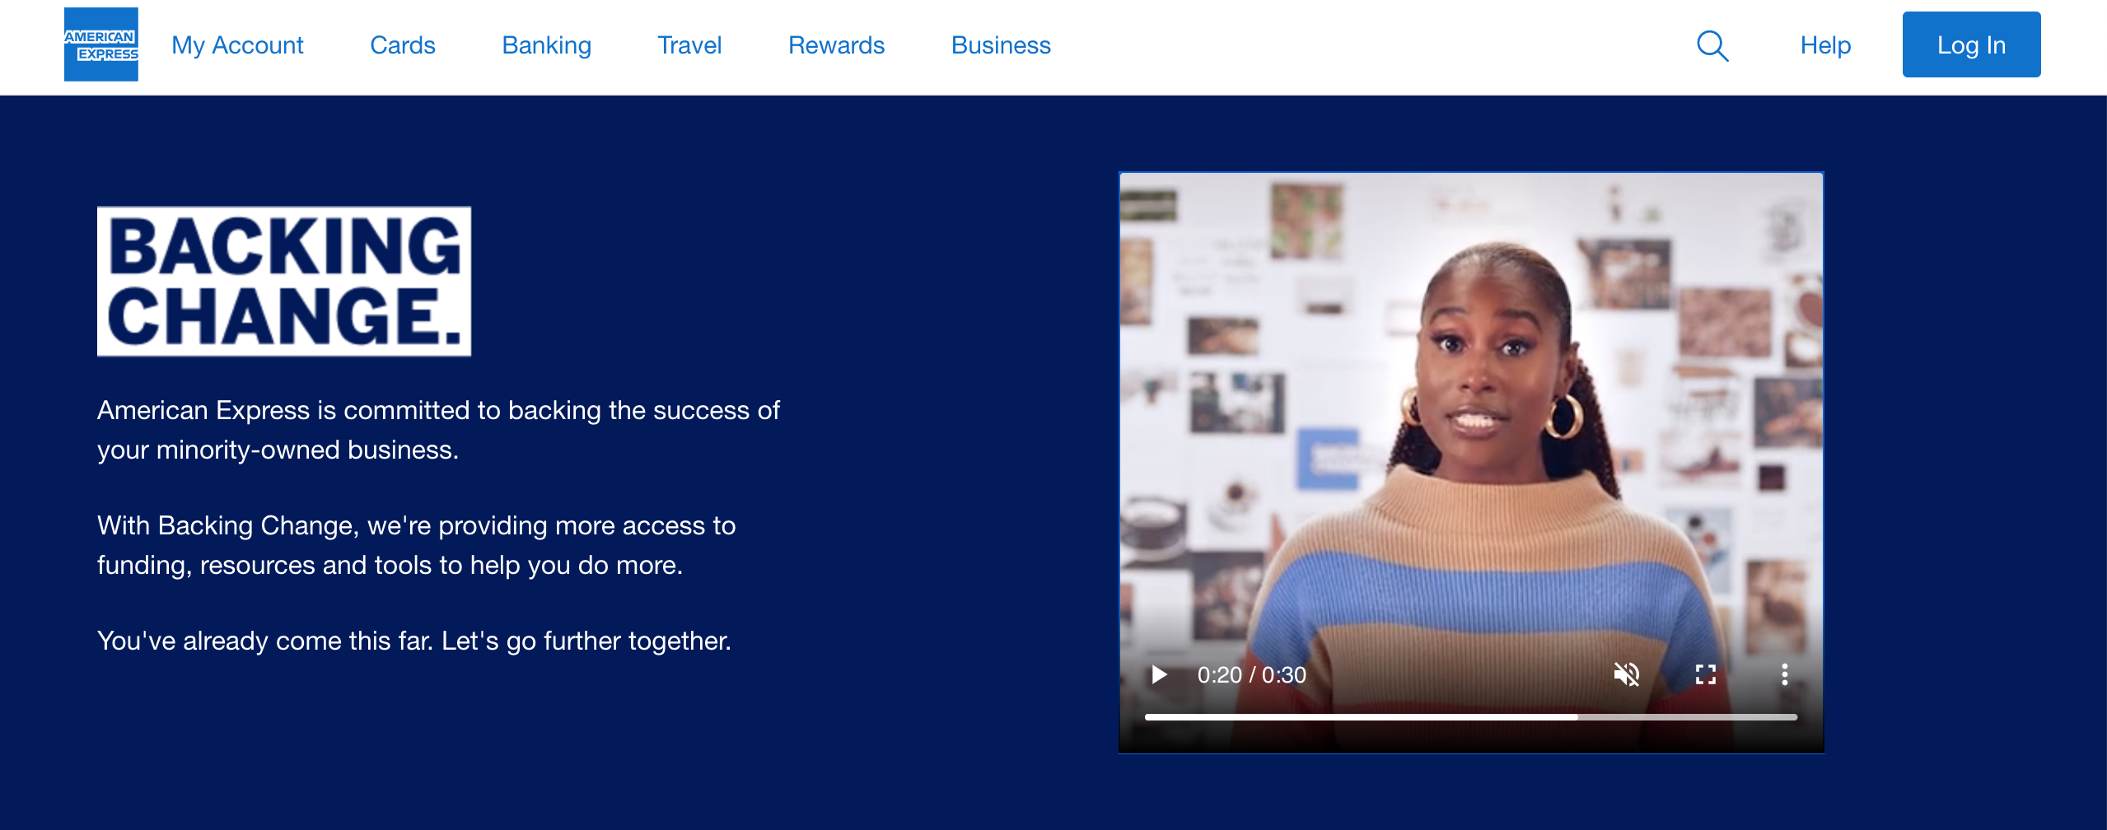
Task: Play the video with the play button
Action: (x=1159, y=675)
